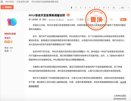
Task: Click post date 2019-6-10 08:52
Action: coord(56,20)
